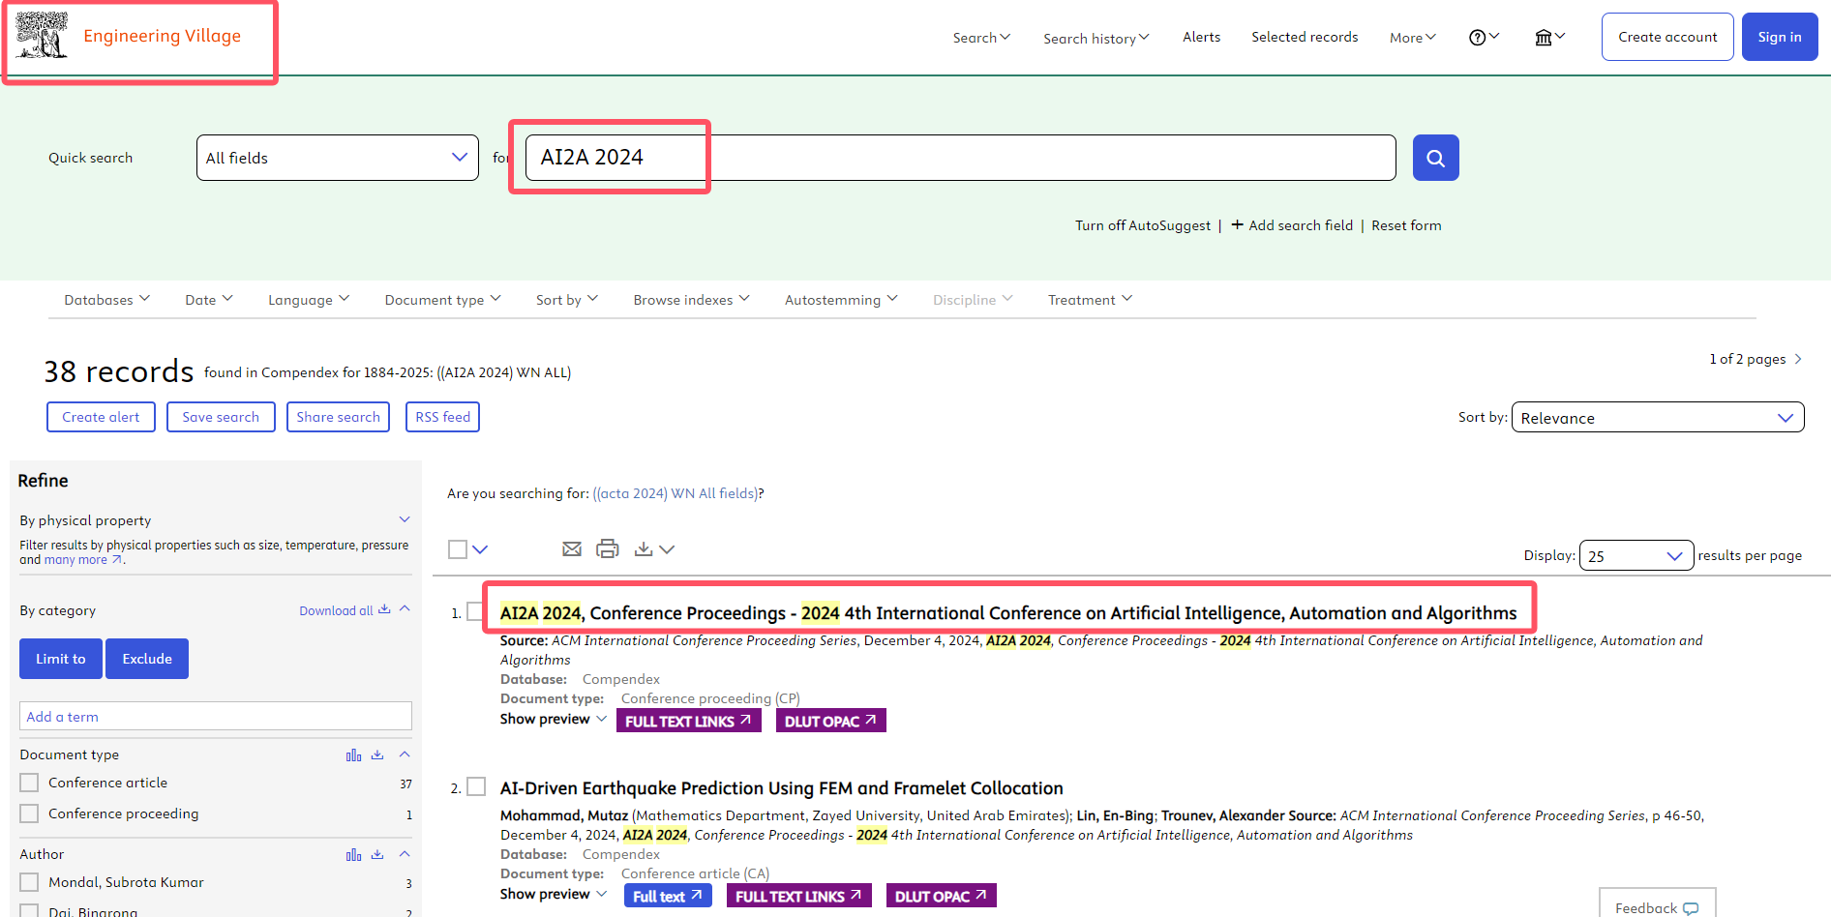Open download options chevron
Screen dimensions: 1831x917
click(667, 549)
